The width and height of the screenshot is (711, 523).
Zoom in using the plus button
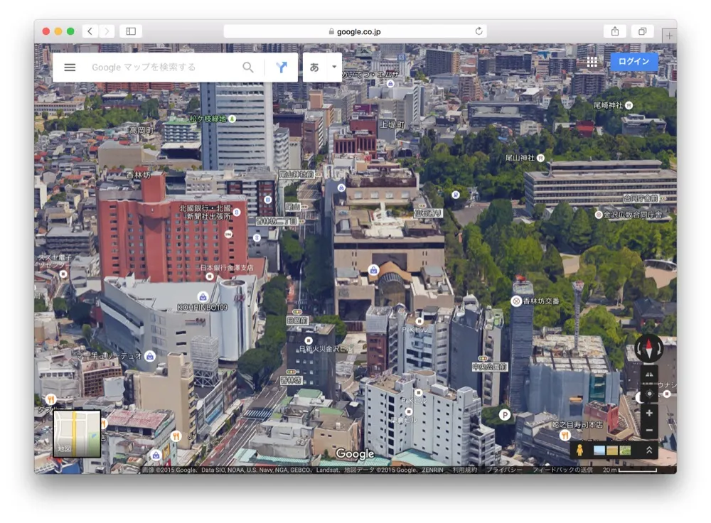tap(648, 411)
